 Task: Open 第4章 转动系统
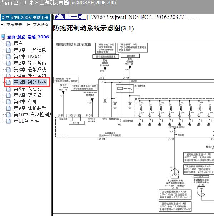point(30,75)
